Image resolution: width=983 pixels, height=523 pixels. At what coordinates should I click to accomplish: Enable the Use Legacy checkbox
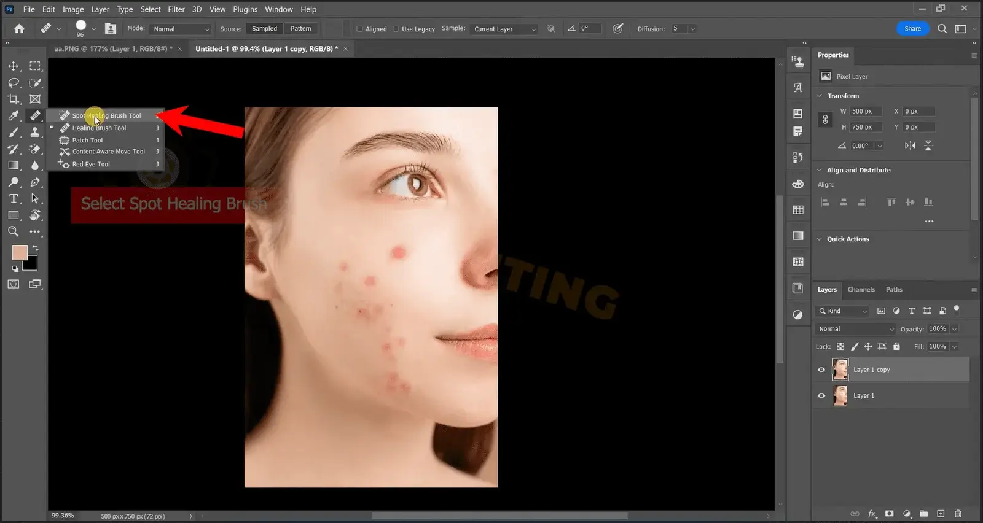click(396, 29)
